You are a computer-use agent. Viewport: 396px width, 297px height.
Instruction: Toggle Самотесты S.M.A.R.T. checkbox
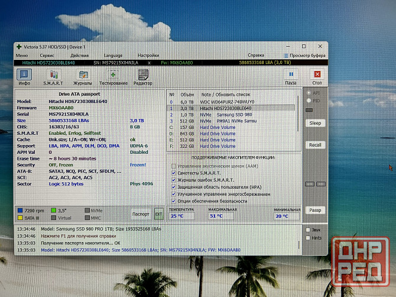click(x=174, y=173)
